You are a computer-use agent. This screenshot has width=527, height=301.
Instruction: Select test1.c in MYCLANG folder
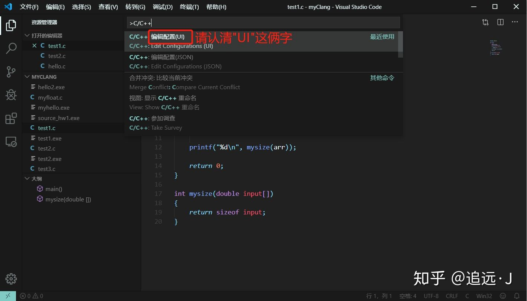point(47,128)
